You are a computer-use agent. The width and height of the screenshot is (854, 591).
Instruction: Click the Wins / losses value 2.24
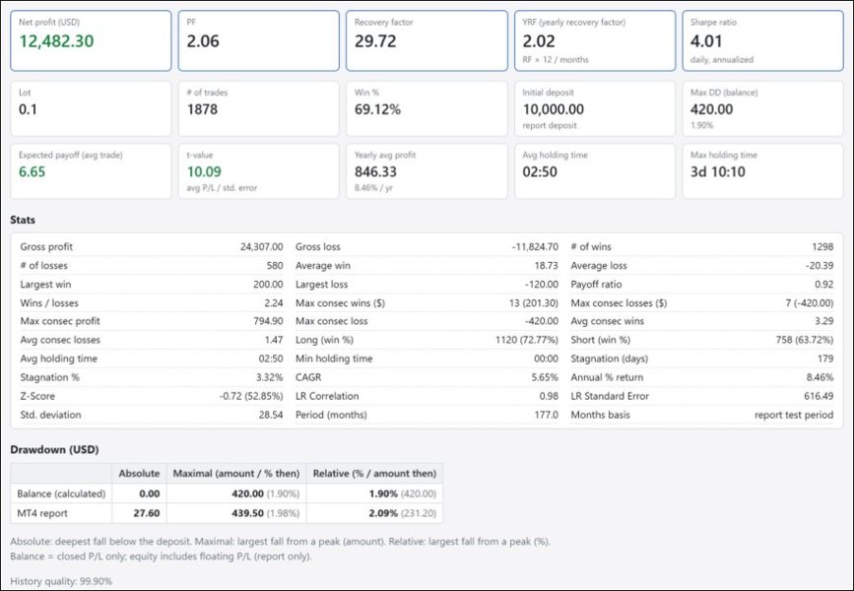[274, 302]
